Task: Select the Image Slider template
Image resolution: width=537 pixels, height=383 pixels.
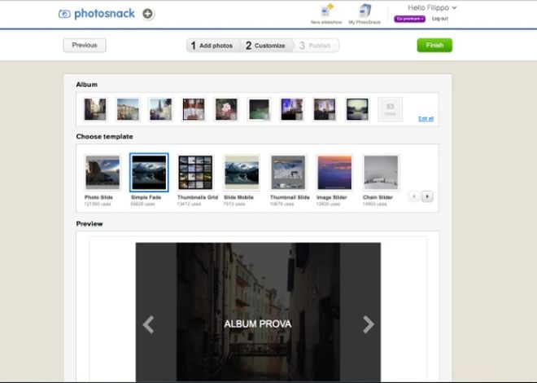Action: pos(334,172)
